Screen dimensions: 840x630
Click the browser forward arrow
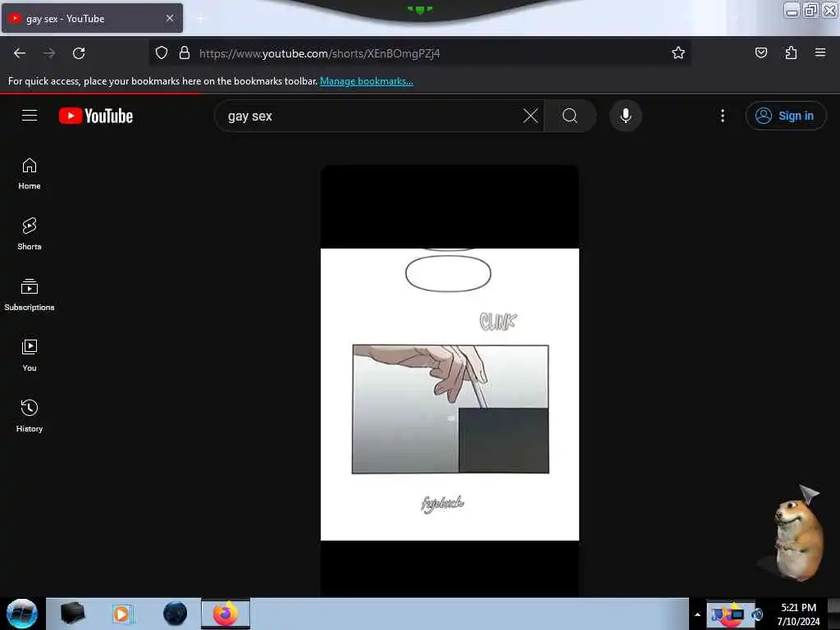click(49, 53)
